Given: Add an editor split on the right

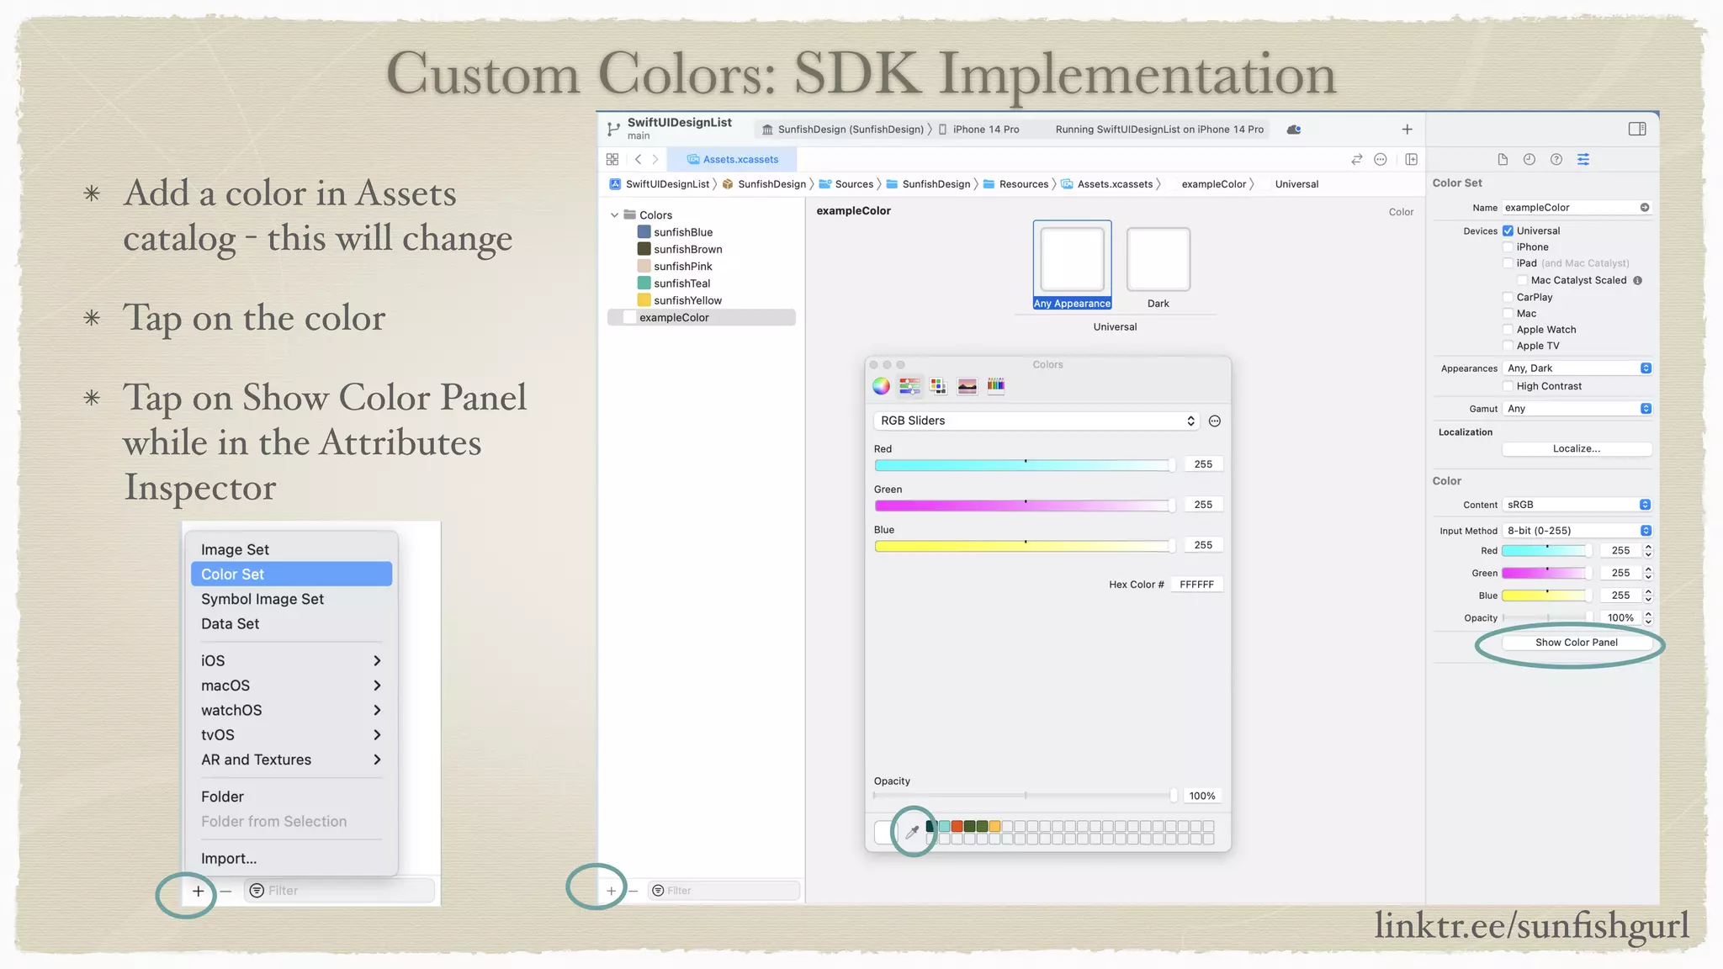Looking at the screenshot, I should tap(1412, 159).
